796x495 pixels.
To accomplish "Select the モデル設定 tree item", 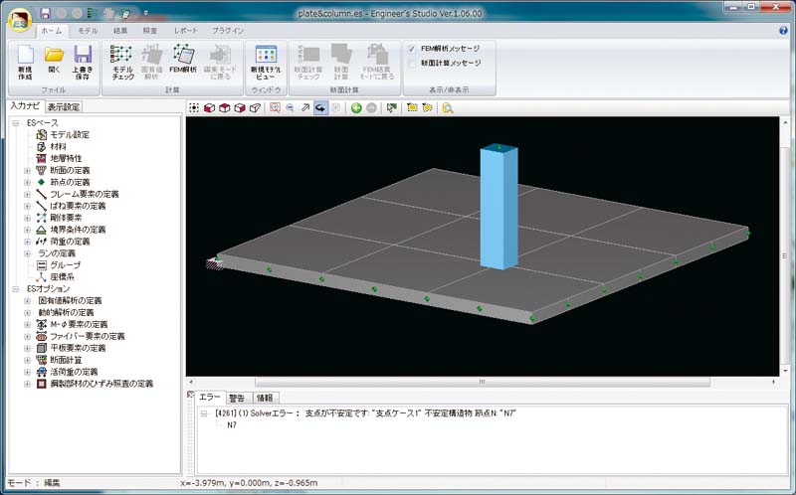I will 70,135.
